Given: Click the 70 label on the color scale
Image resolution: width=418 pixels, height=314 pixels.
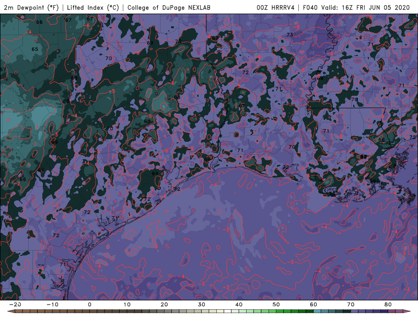Looking at the screenshot, I should (351, 305).
